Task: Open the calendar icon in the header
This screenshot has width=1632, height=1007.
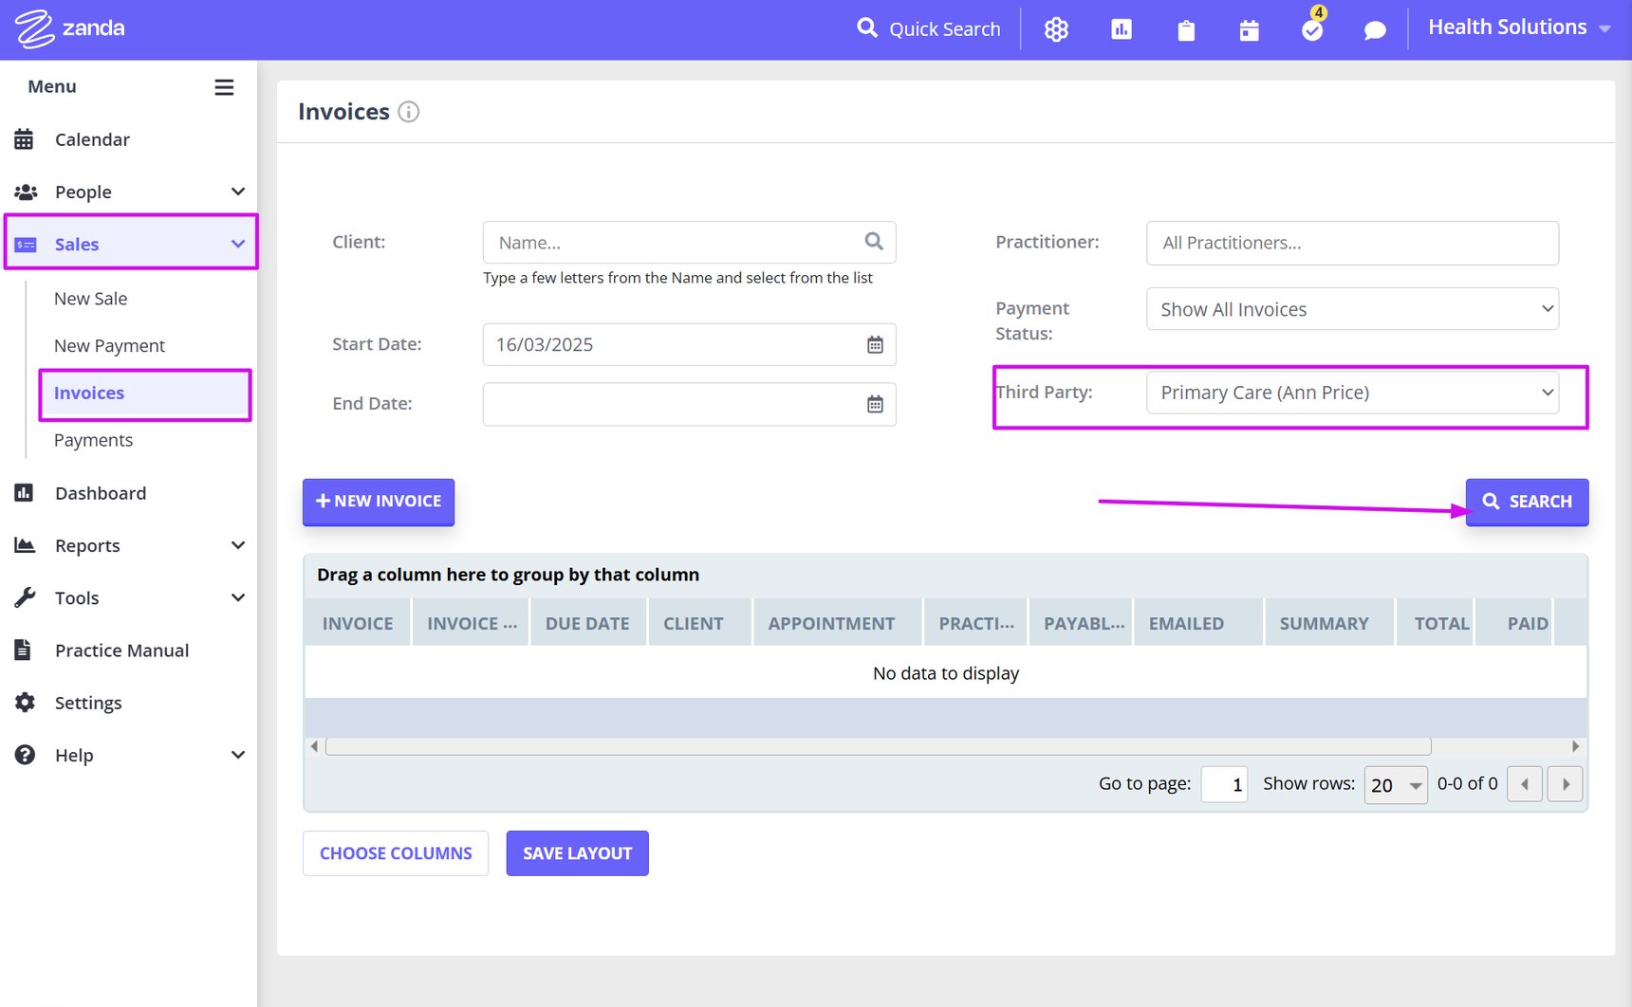Action: pyautogui.click(x=1248, y=29)
